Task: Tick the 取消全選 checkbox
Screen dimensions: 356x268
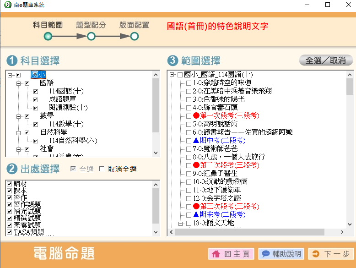Action: coord(102,169)
